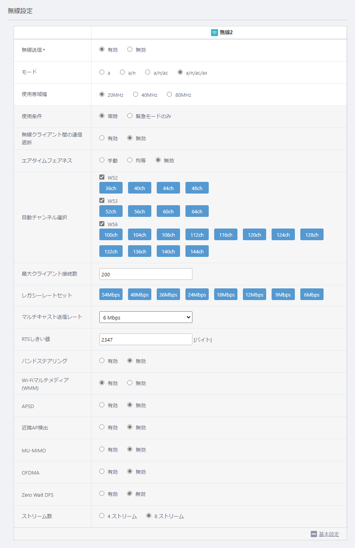The width and height of the screenshot is (355, 548).
Task: Choose mode a/n/ac
Action: 148,72
